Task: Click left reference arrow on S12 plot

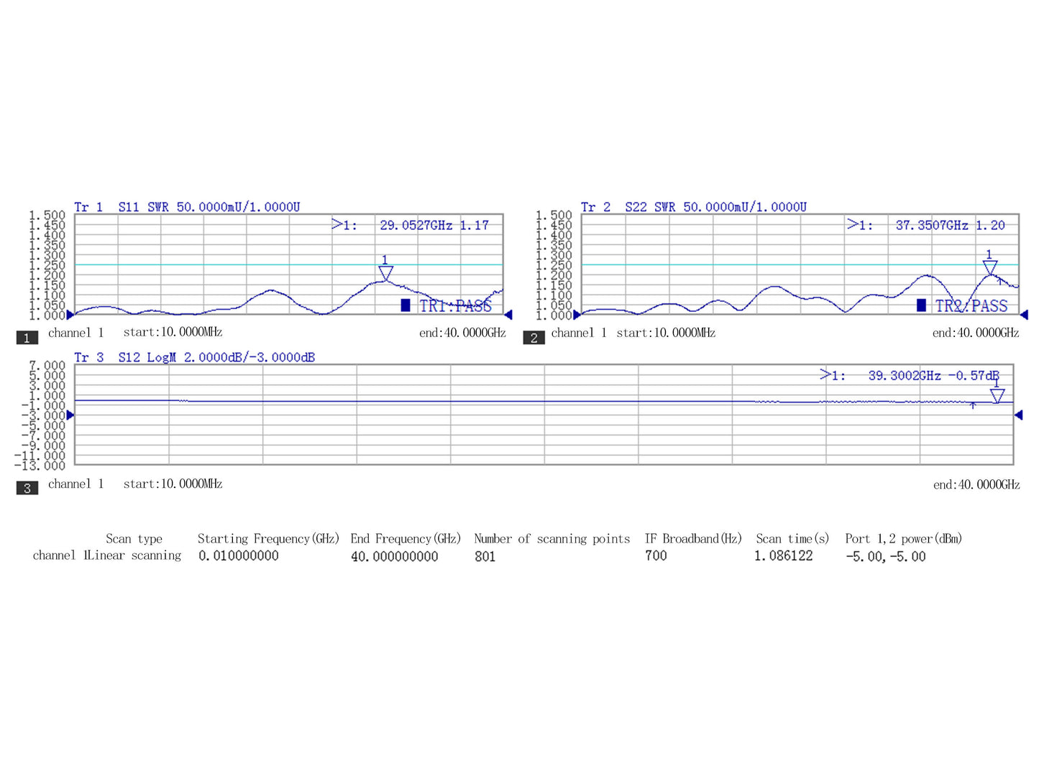Action: click(x=70, y=415)
